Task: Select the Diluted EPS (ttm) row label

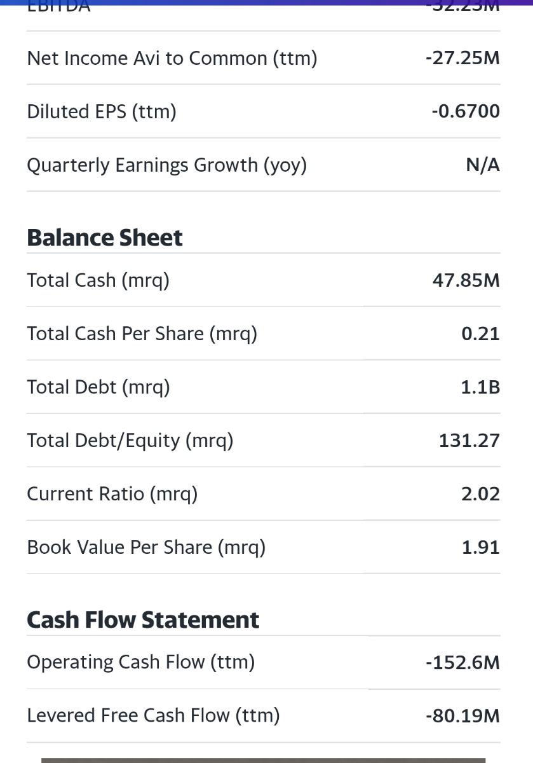Action: [102, 112]
